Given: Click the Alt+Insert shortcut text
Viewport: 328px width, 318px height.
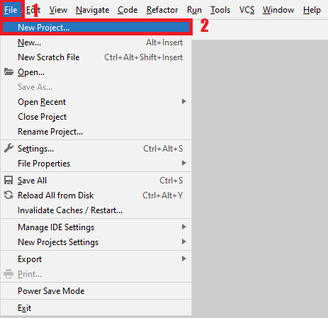Looking at the screenshot, I should [164, 42].
